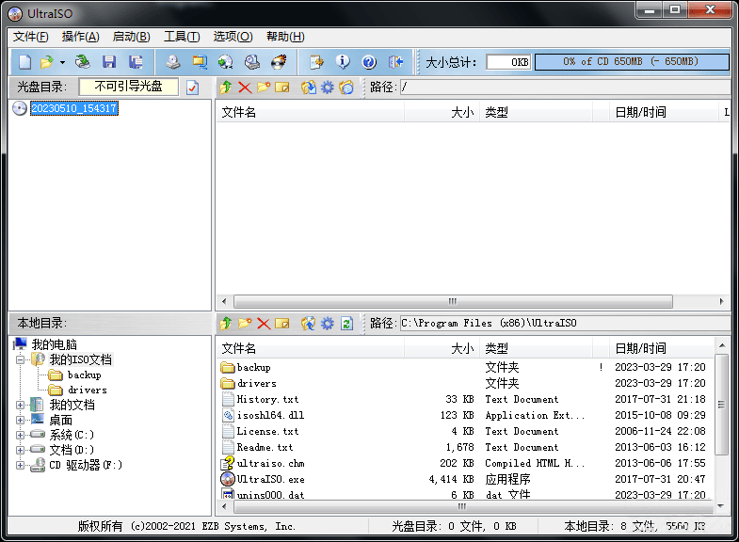
Task: Sort local files by 日期/时间 column header
Action: pos(662,348)
